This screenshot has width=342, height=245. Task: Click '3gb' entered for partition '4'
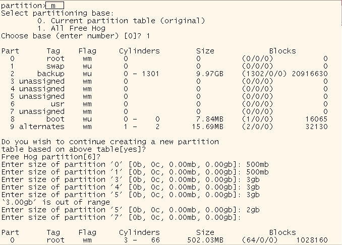coord(253,187)
